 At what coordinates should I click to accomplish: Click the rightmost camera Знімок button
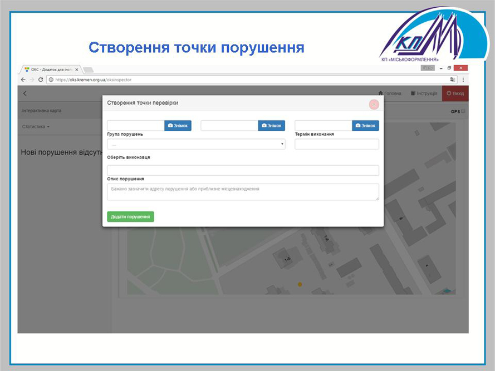coord(365,126)
